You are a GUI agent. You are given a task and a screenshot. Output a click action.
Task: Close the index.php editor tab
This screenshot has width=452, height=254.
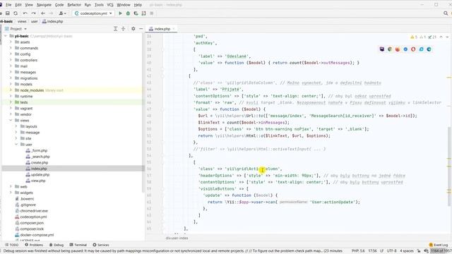pos(174,29)
